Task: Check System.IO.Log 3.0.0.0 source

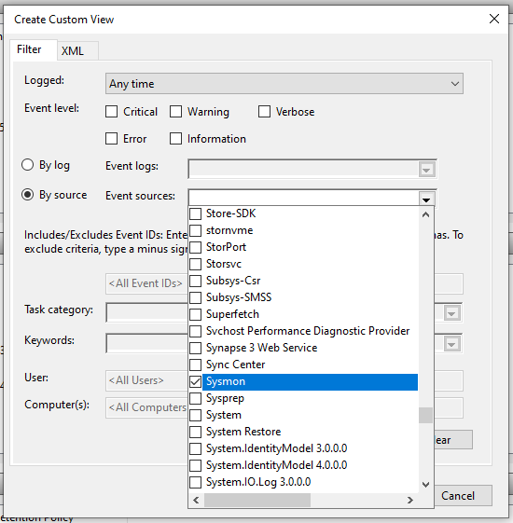Action: click(196, 482)
